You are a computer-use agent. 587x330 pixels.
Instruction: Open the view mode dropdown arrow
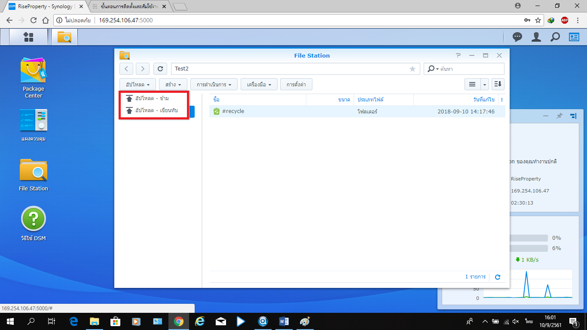pos(485,85)
